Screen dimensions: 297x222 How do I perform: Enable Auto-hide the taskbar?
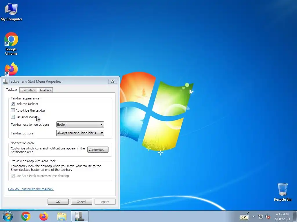pos(13,110)
